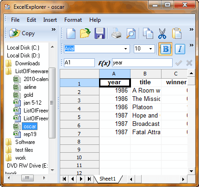
Task: Create a new blank spreadsheet file
Action: (71, 33)
